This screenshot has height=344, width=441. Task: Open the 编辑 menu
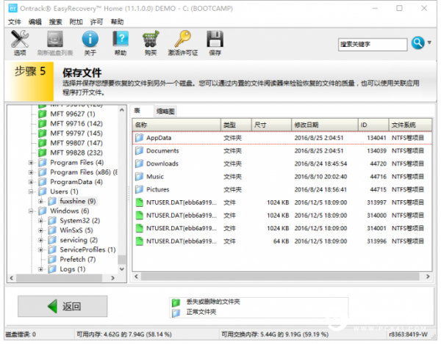[35, 21]
